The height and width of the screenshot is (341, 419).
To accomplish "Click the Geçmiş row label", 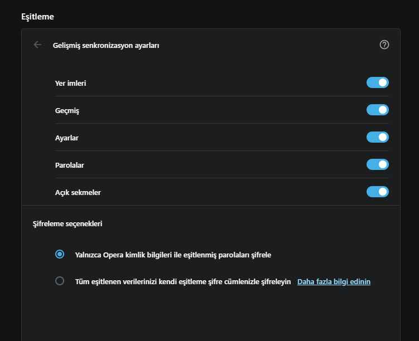I will tap(67, 110).
